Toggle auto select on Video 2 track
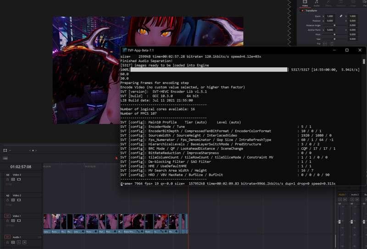Image resolution: width=367 pixels, height=249 pixels. [13, 200]
